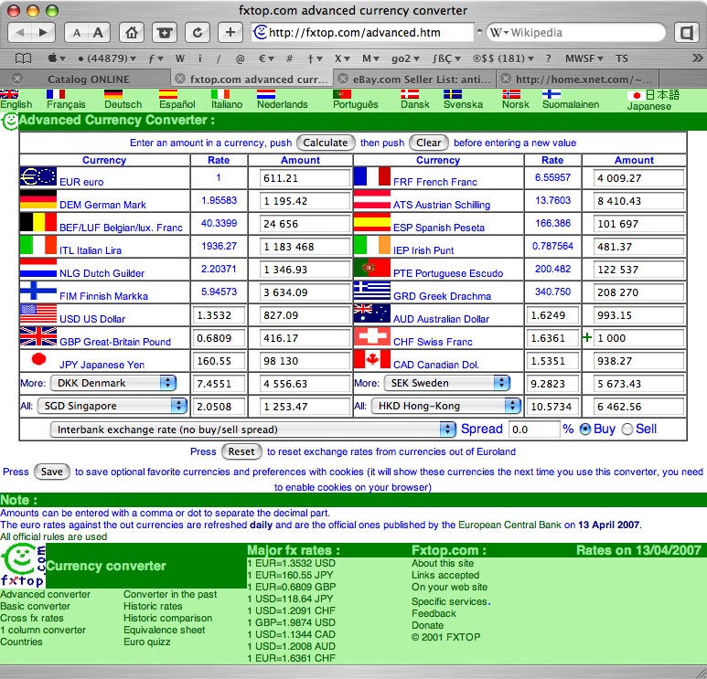Open the Interbank exchange rate dropdown
Image resolution: width=707 pixels, height=679 pixels.
(x=253, y=430)
